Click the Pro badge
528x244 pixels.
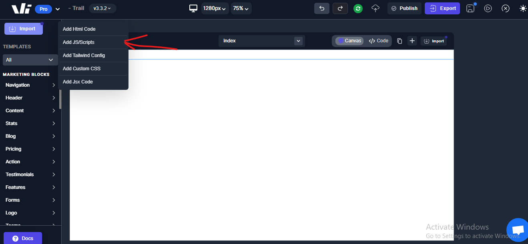tap(44, 9)
